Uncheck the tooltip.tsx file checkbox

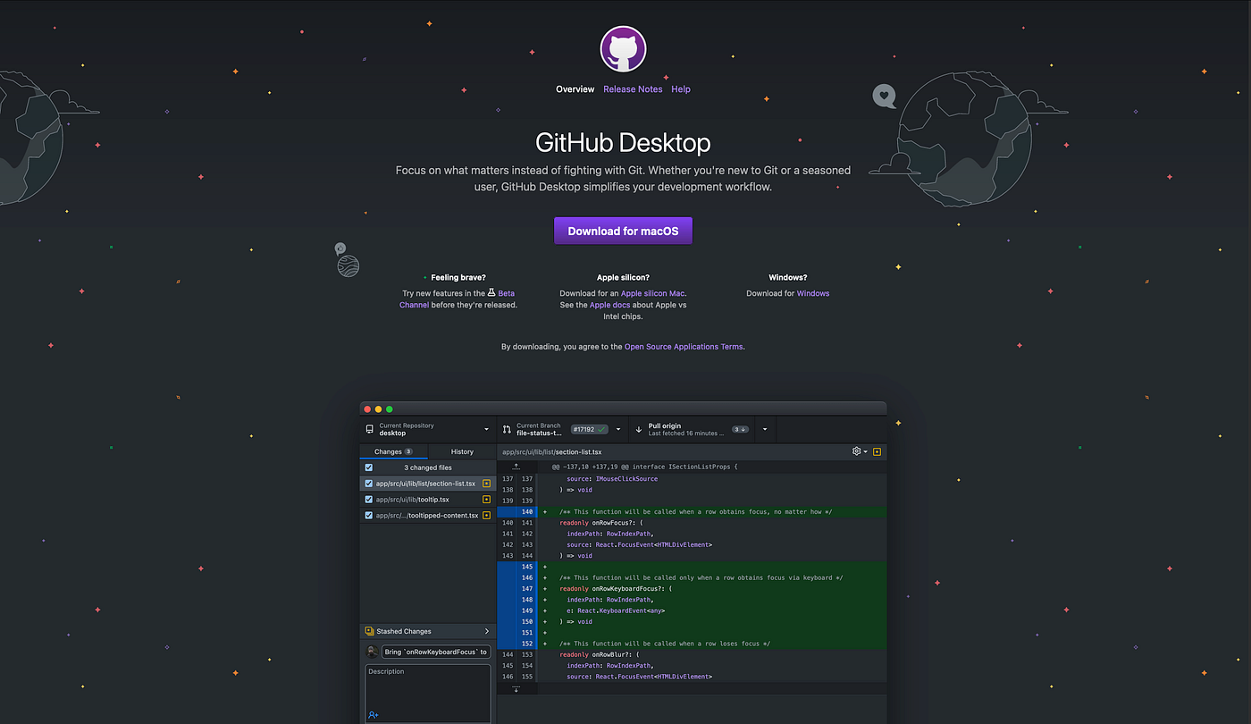coord(368,500)
